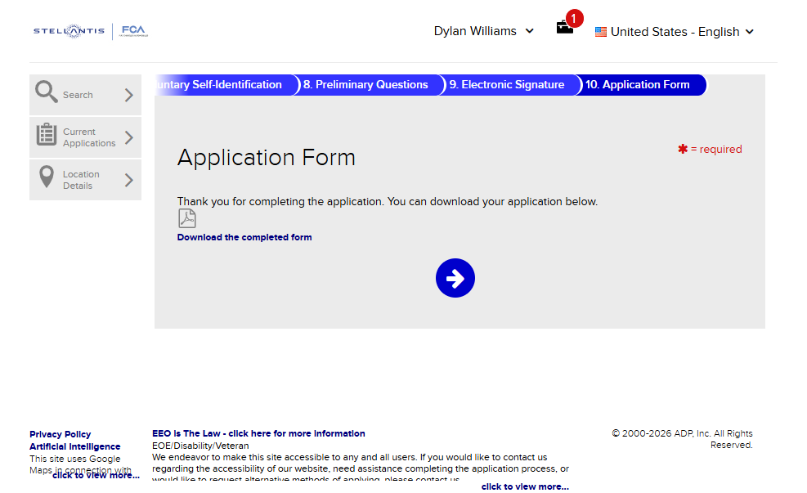Open the Dylan Williams user dropdown
Screen dimensions: 807x493
coord(483,31)
